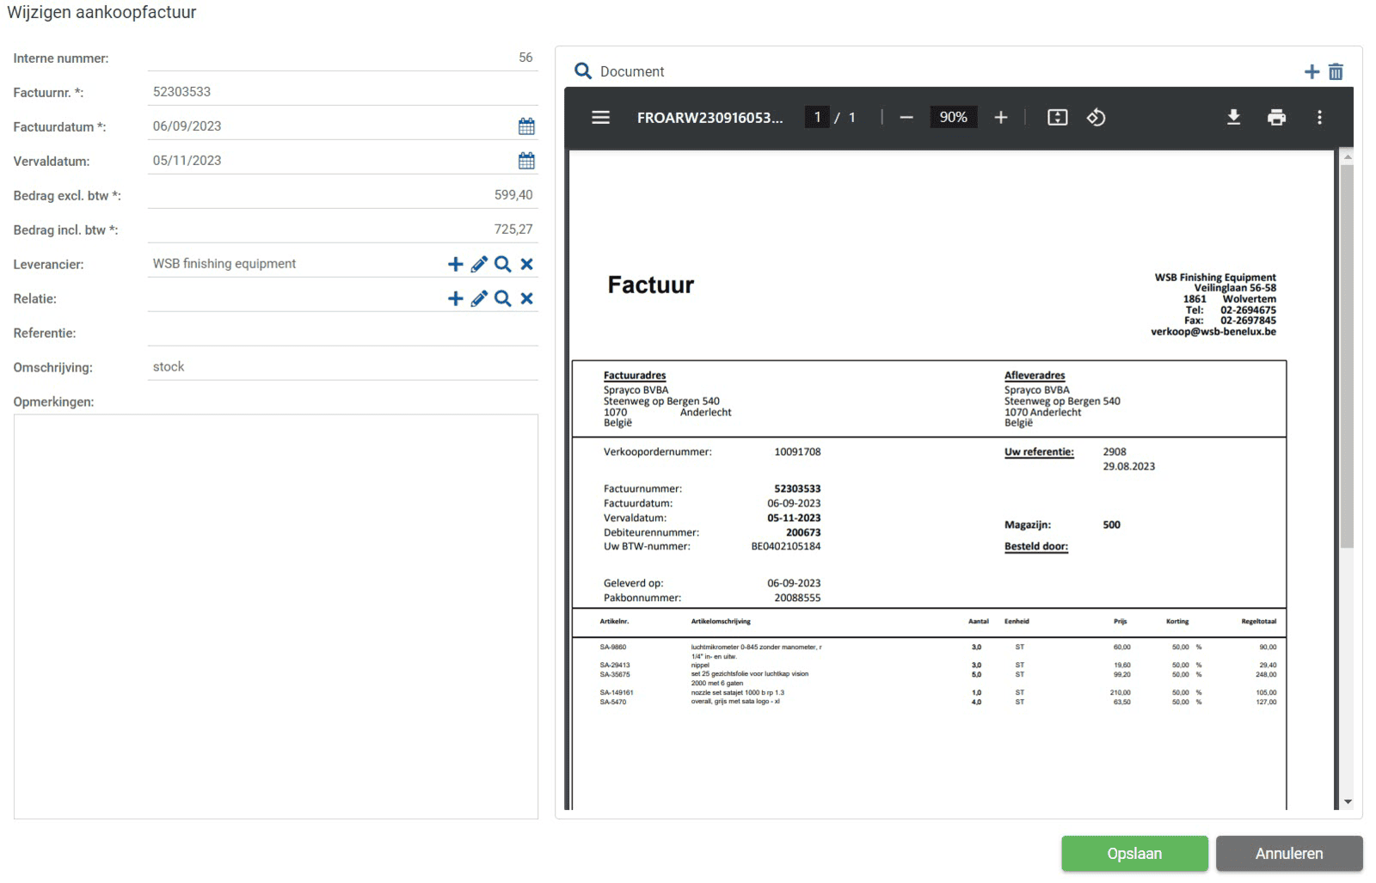
Task: Open the Vervaldatum calendar picker
Action: coord(526,161)
